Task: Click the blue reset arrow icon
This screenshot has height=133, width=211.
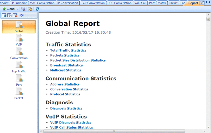Action: coord(22,16)
